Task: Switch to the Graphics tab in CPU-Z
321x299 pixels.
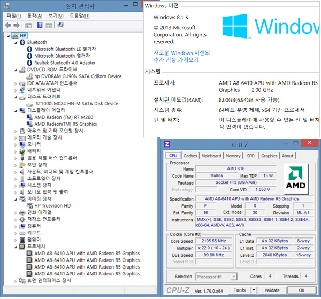Action: point(269,156)
